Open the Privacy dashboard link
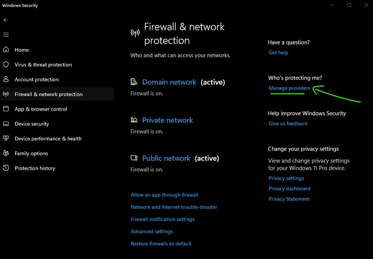This screenshot has width=373, height=259. point(289,189)
